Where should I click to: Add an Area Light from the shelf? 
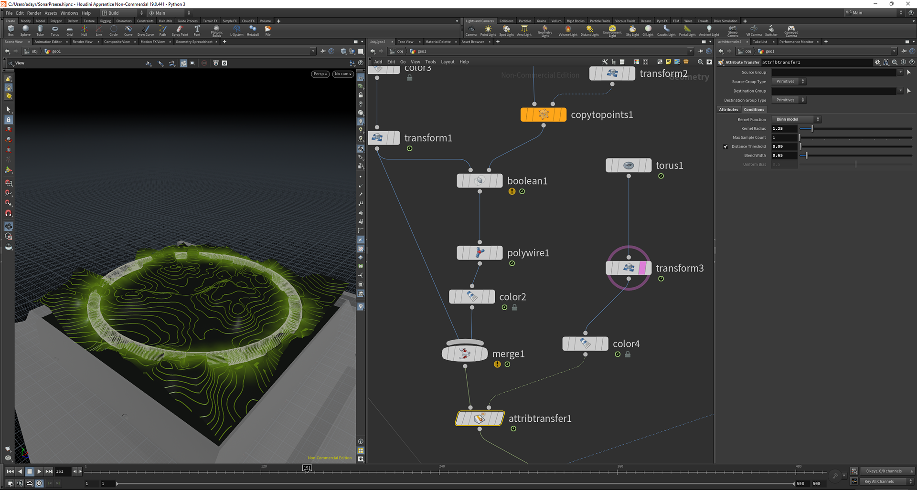tap(524, 31)
